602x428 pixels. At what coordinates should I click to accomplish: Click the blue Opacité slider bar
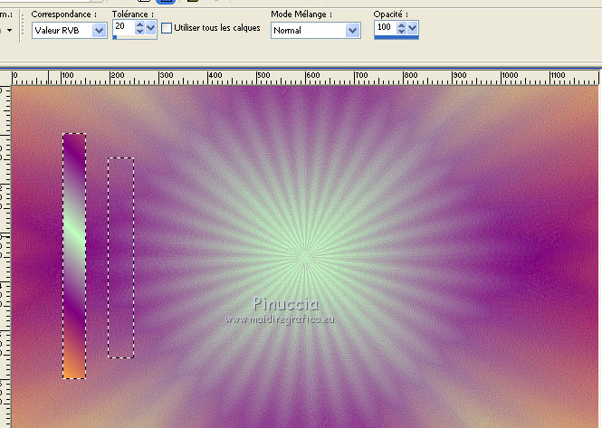click(x=397, y=37)
